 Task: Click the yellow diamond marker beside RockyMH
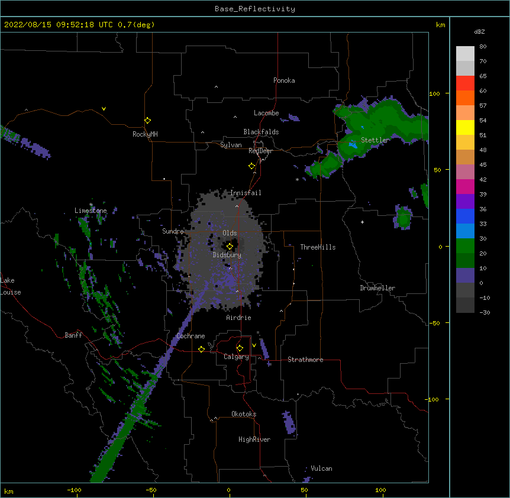click(x=147, y=121)
